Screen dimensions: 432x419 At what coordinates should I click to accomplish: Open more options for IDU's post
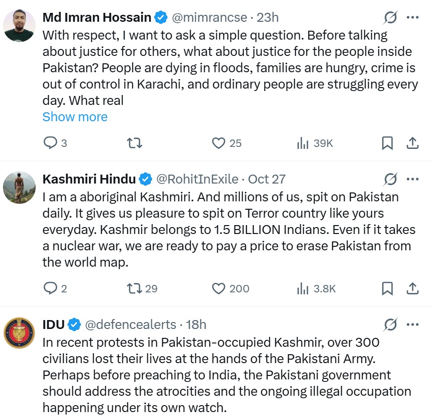(413, 325)
